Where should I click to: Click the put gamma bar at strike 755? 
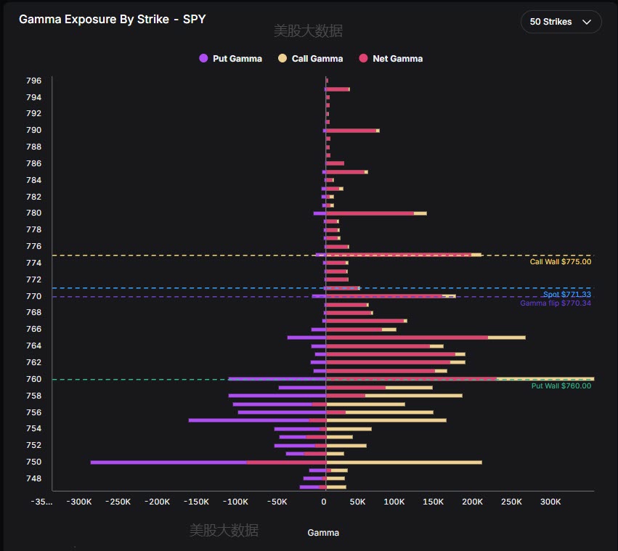coord(248,420)
